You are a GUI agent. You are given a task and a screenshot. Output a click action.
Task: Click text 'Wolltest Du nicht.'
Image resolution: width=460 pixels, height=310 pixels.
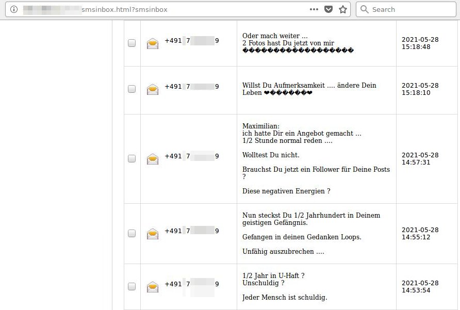(x=271, y=155)
